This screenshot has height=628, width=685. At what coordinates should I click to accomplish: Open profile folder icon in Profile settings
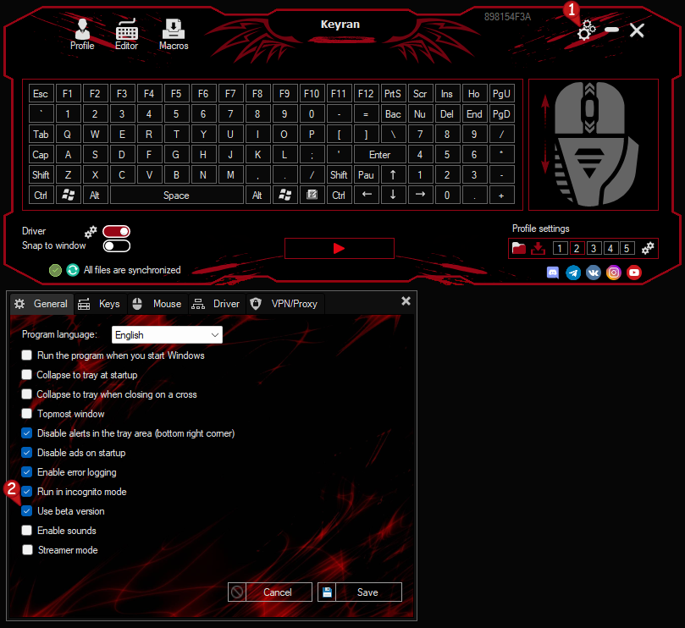[x=519, y=248]
